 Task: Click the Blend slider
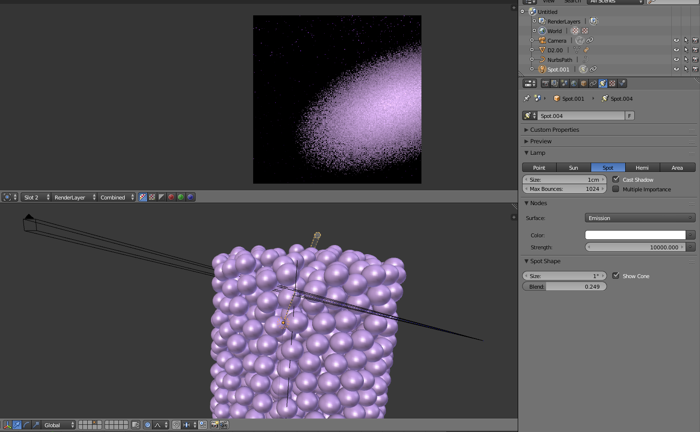click(x=564, y=286)
